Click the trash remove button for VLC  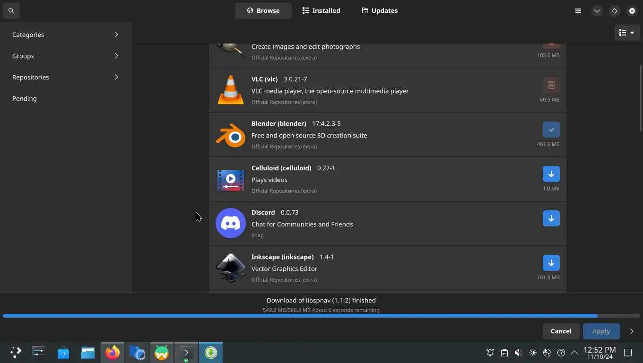pyautogui.click(x=551, y=85)
